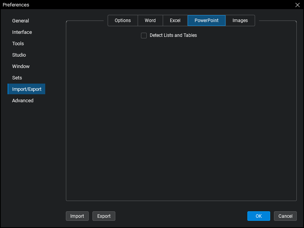The image size is (304, 228).
Task: Select the PowerPoint tab
Action: coord(206,21)
